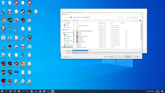The width and height of the screenshot is (165, 93).
Task: Click the This PC breadcrumb segment
Action: click(77, 17)
